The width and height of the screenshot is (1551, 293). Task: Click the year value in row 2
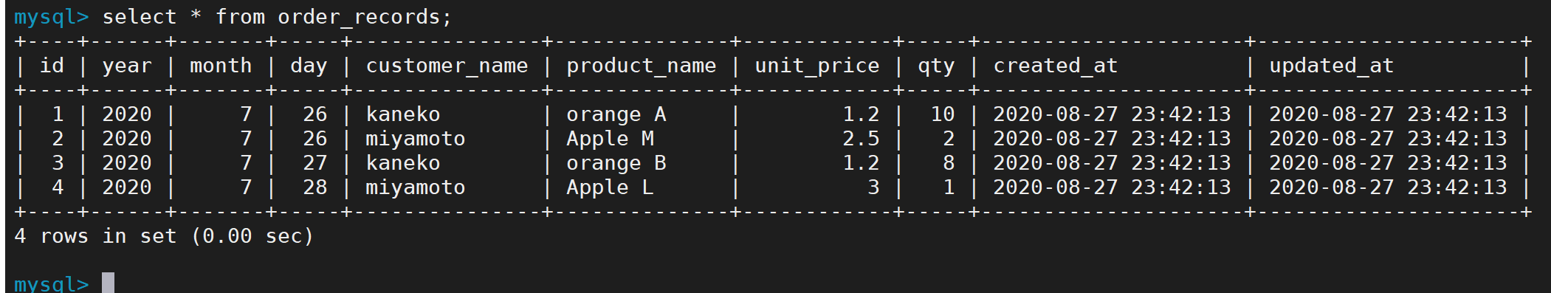click(x=127, y=139)
